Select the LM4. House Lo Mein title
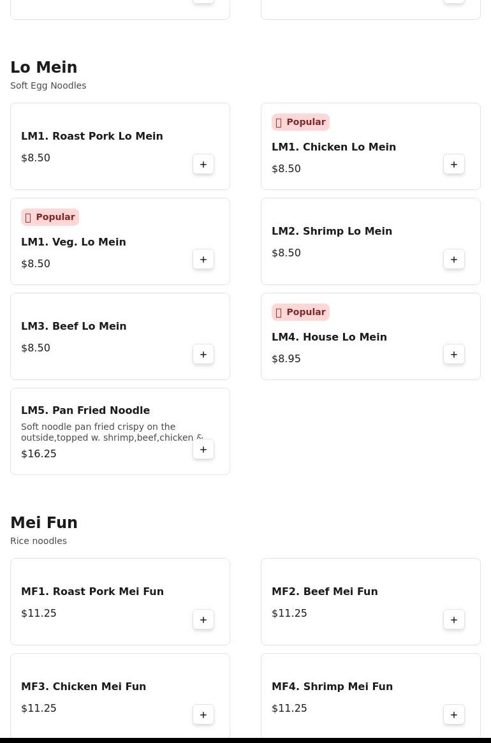Screen dimensions: 491x743 [x=329, y=337]
